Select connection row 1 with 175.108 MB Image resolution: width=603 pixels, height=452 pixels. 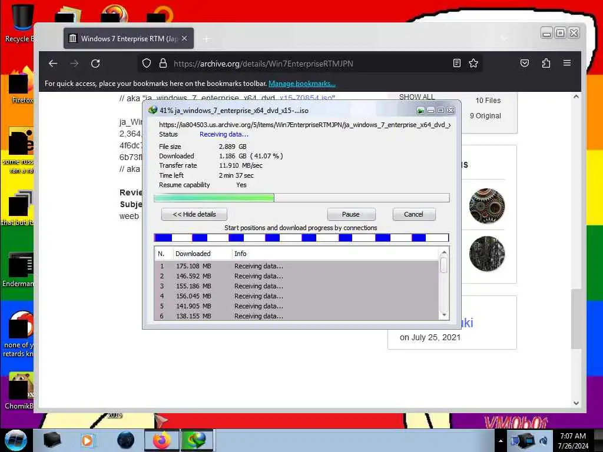click(x=296, y=266)
